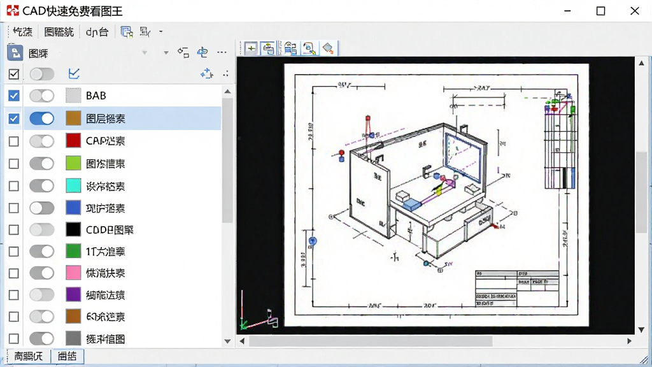Click the blue overlapping-windows icon in the top toolbar
This screenshot has height=367, width=652.
(127, 32)
